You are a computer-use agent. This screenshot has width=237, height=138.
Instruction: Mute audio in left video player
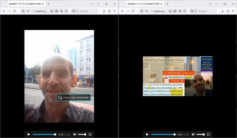74,135
